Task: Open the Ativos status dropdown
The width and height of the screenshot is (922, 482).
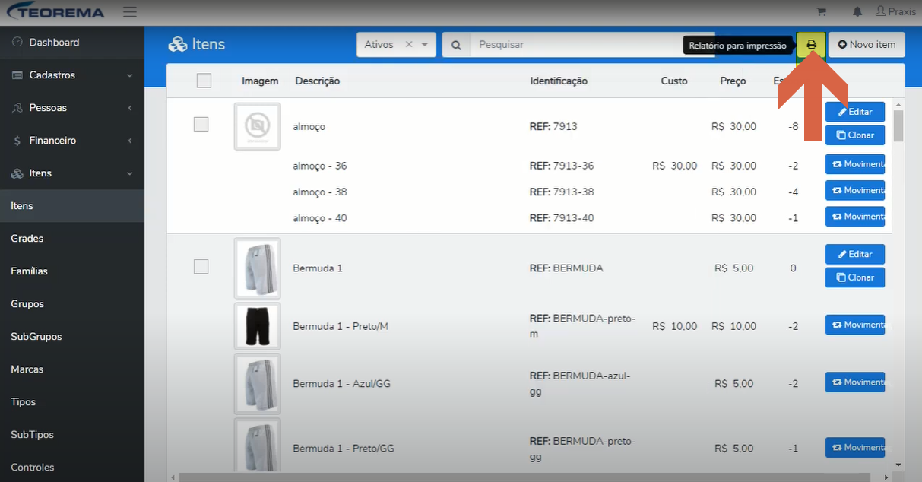Action: click(x=396, y=45)
